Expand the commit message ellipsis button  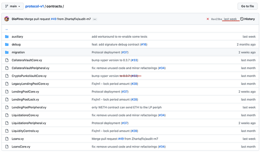click(95, 19)
